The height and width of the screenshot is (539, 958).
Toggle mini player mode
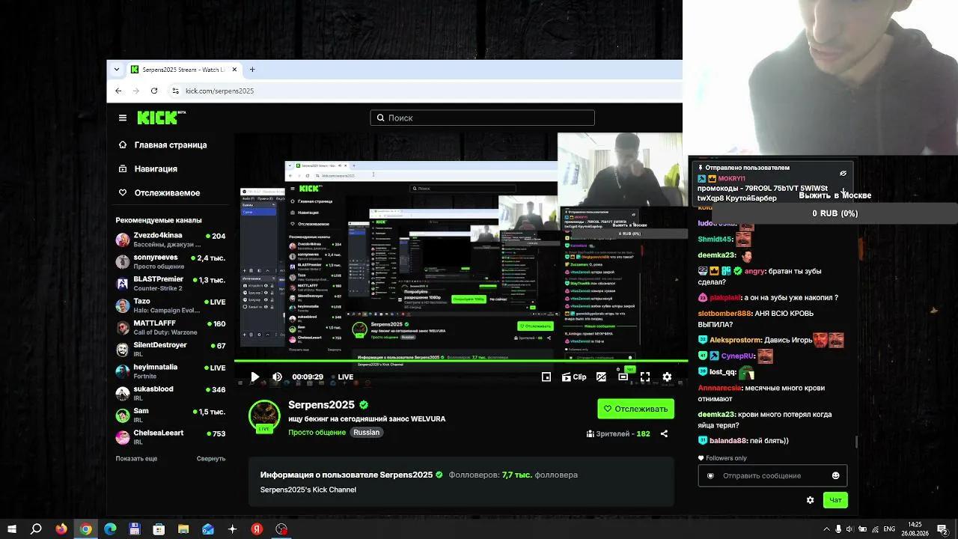pos(546,377)
